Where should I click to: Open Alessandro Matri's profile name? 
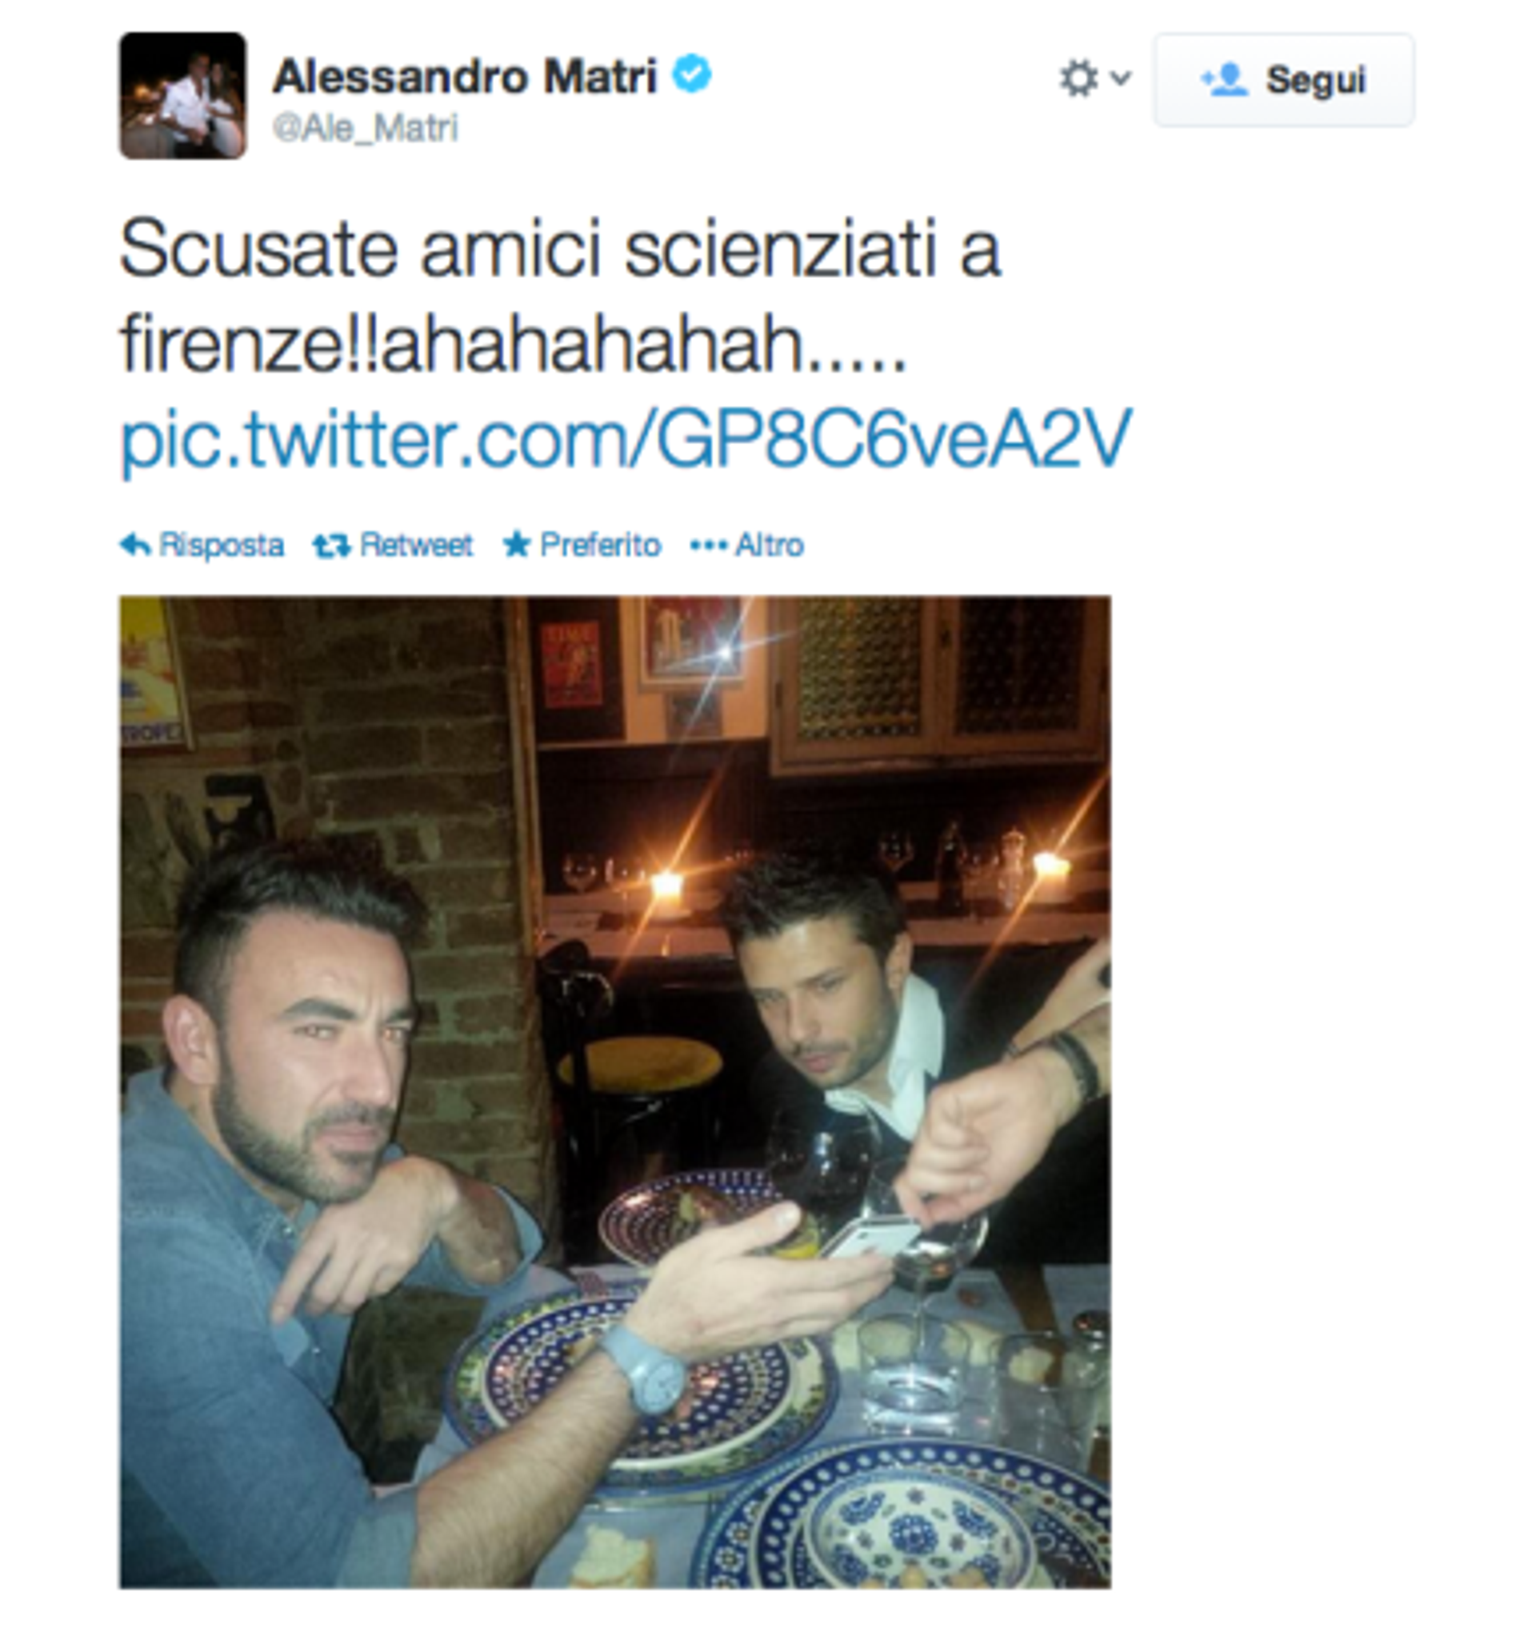(465, 77)
